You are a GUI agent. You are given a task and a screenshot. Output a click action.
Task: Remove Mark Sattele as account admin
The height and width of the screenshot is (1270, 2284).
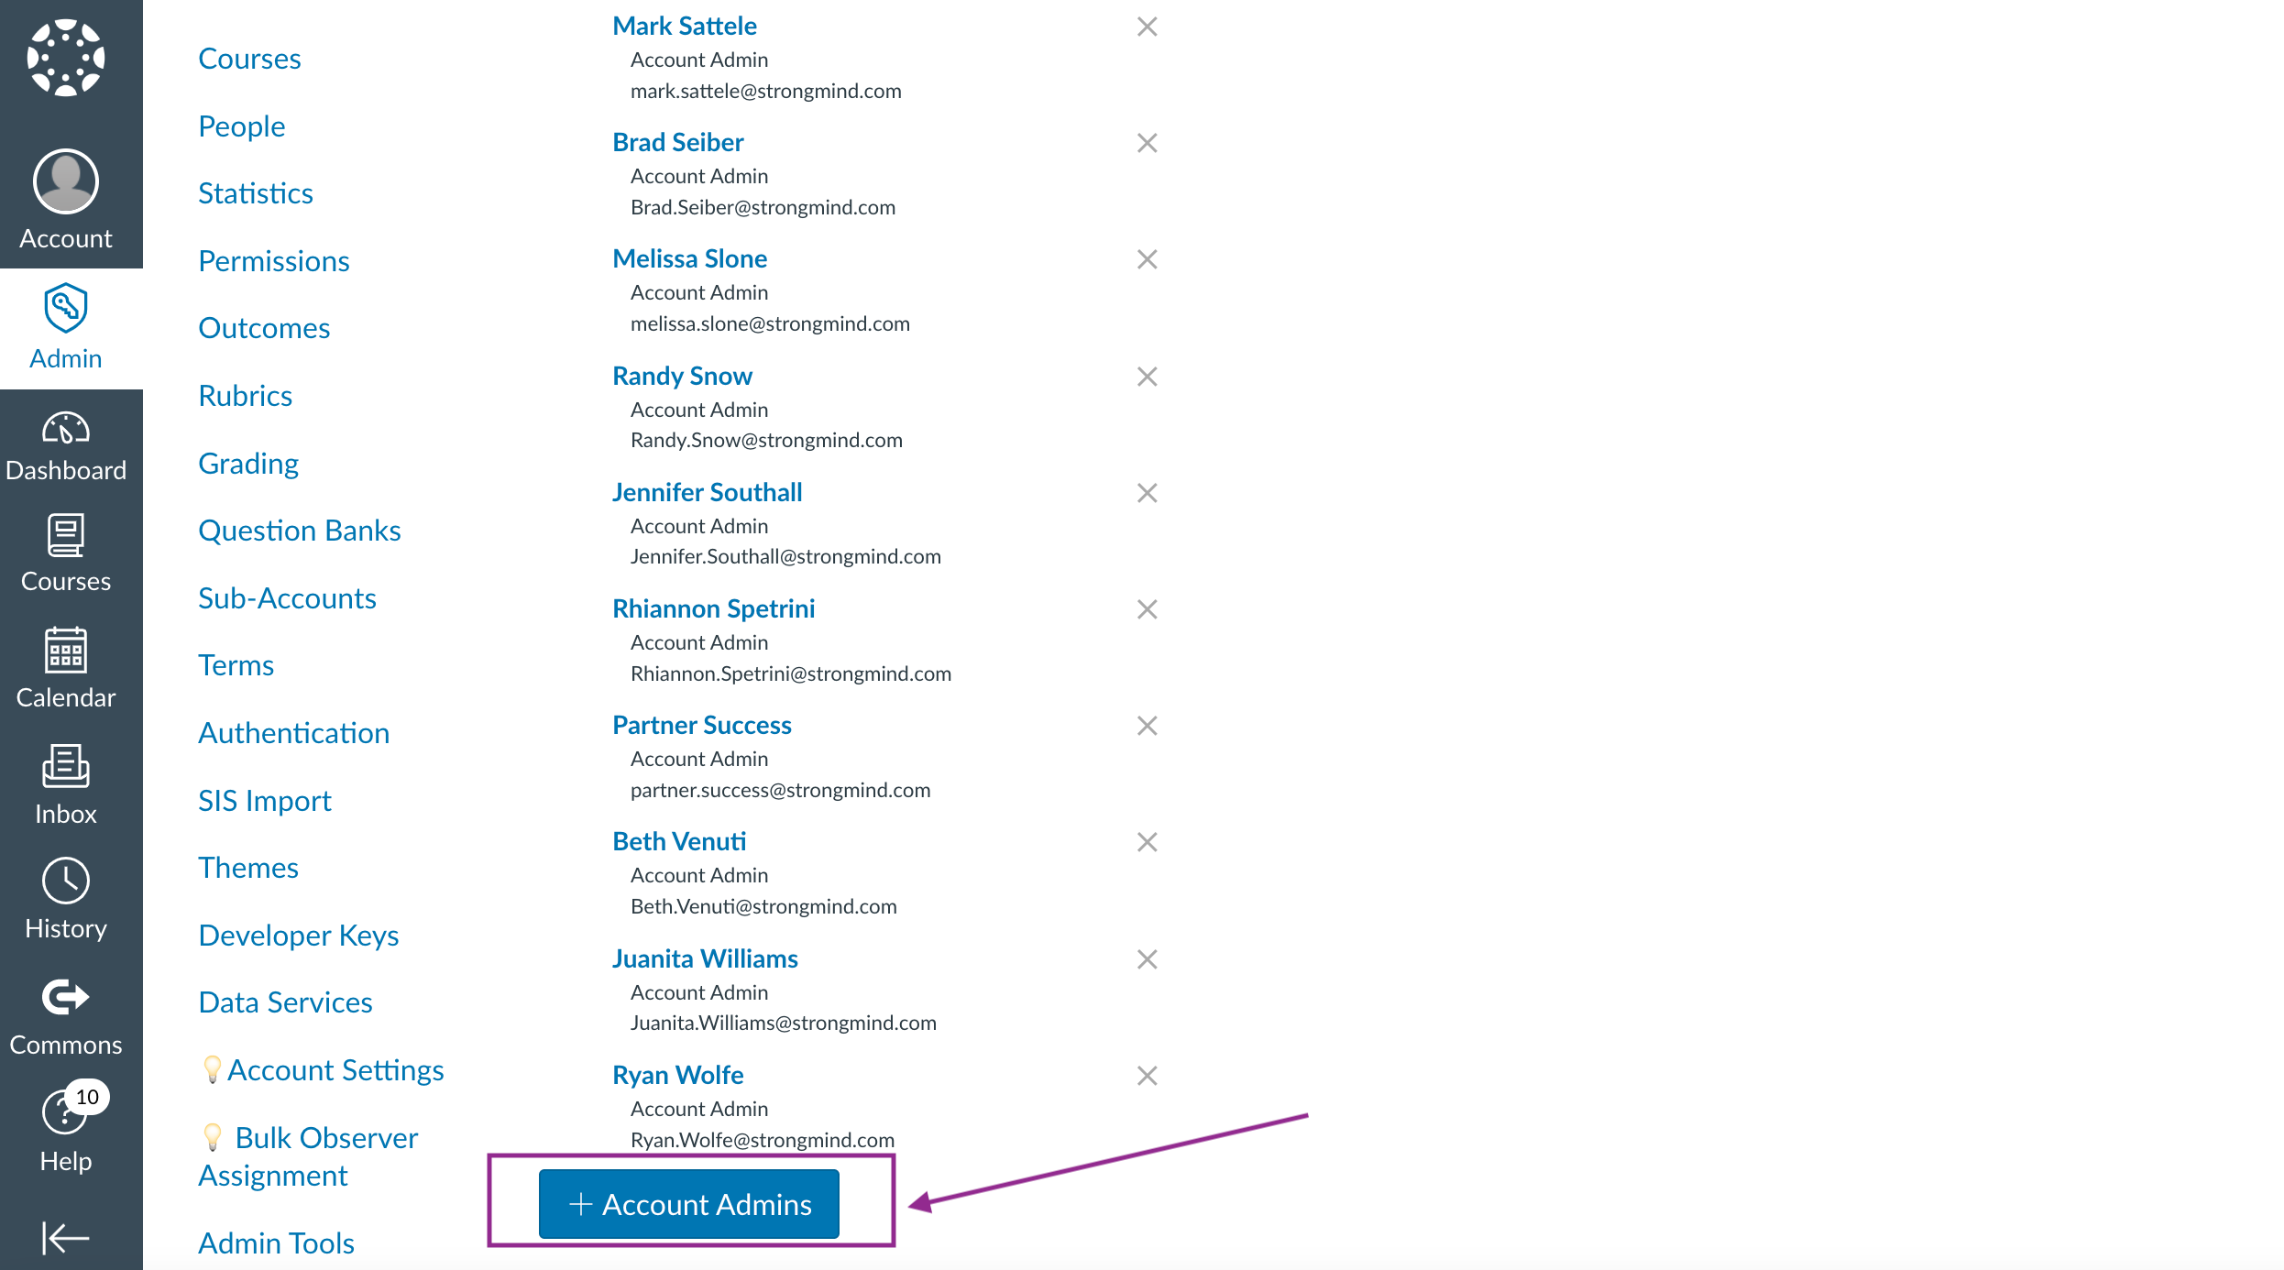point(1147,27)
